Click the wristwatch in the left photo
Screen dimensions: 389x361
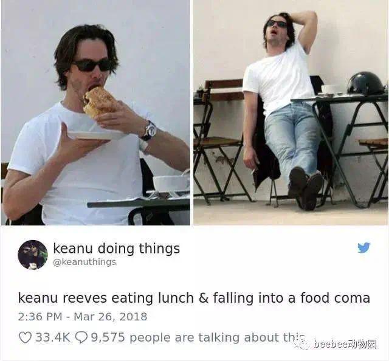(150, 131)
